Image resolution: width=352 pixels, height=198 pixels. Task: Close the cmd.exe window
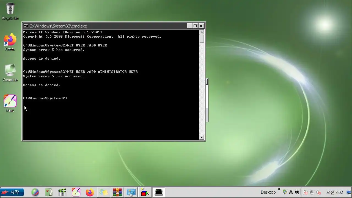(201, 26)
